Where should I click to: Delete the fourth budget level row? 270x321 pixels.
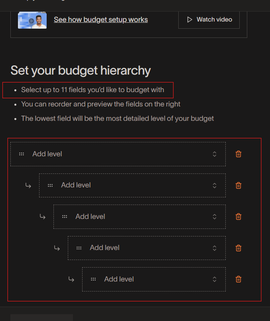pos(238,248)
